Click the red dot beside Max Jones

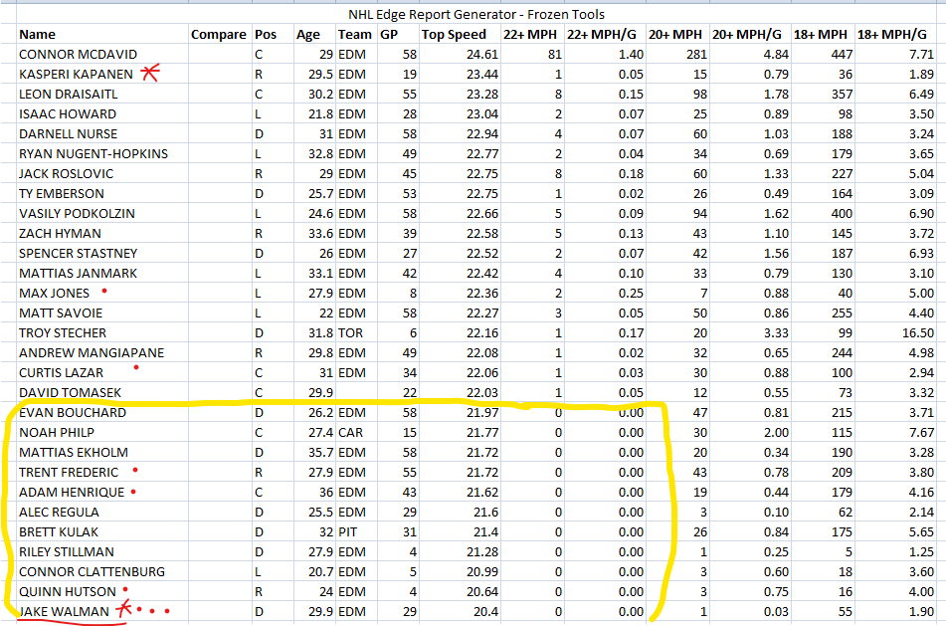[103, 292]
